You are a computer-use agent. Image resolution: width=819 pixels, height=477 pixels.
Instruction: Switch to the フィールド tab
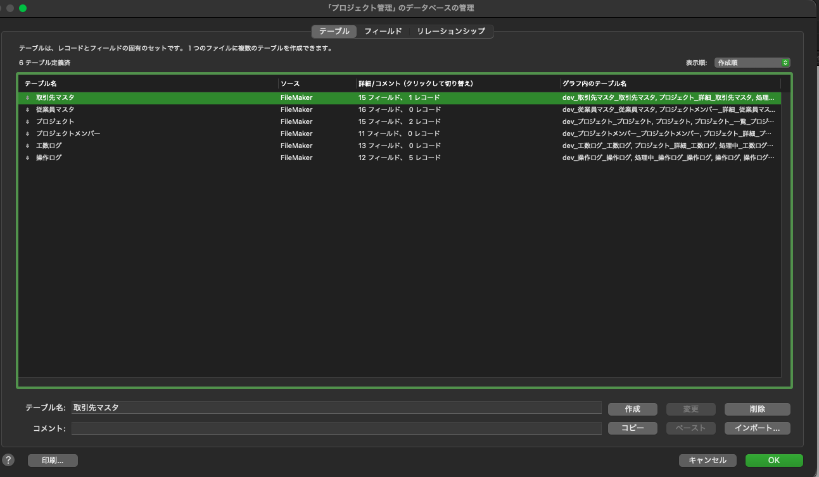pyautogui.click(x=383, y=31)
